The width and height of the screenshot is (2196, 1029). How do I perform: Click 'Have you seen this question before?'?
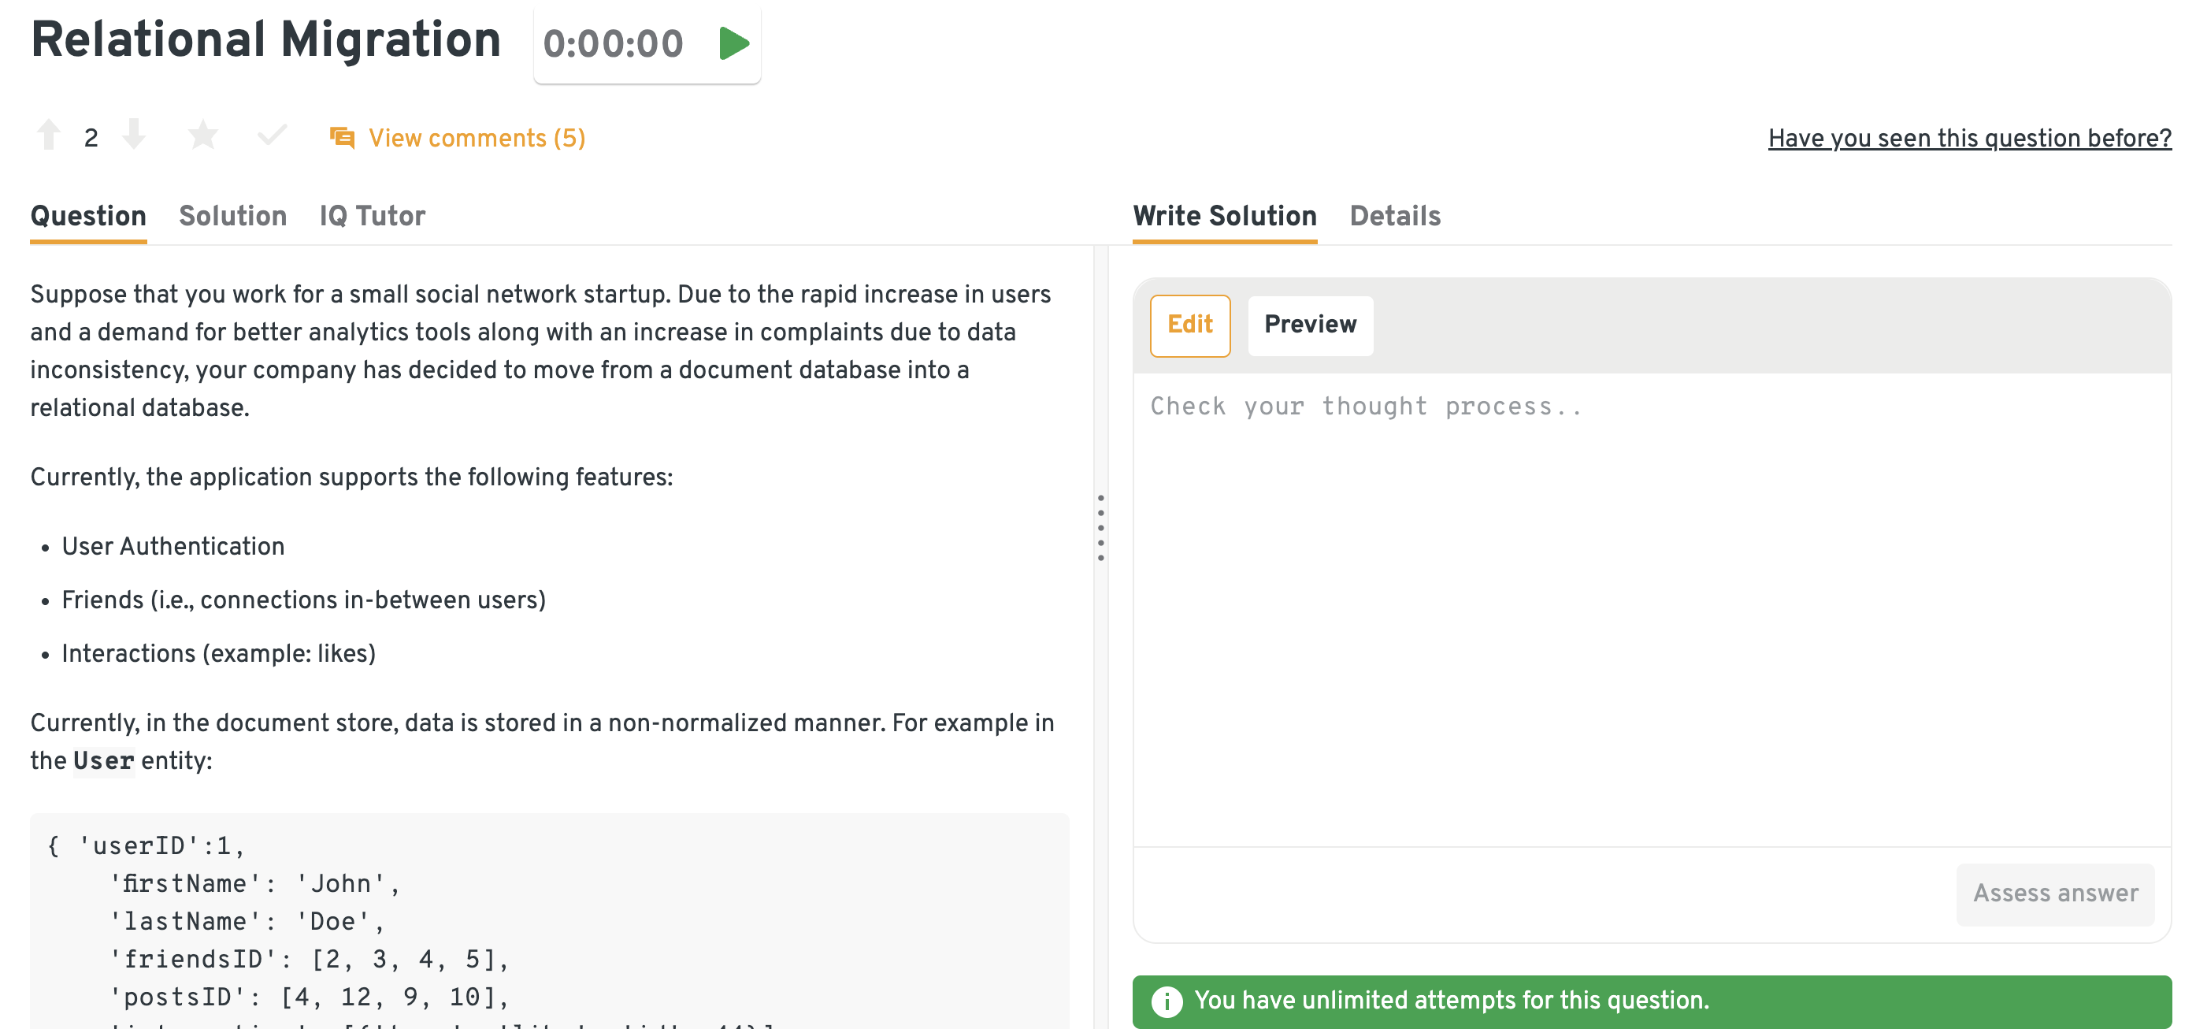click(x=1969, y=138)
